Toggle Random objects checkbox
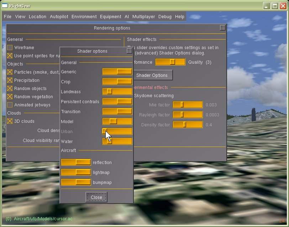Image resolution: width=289 pixels, height=227 pixels. [10, 89]
